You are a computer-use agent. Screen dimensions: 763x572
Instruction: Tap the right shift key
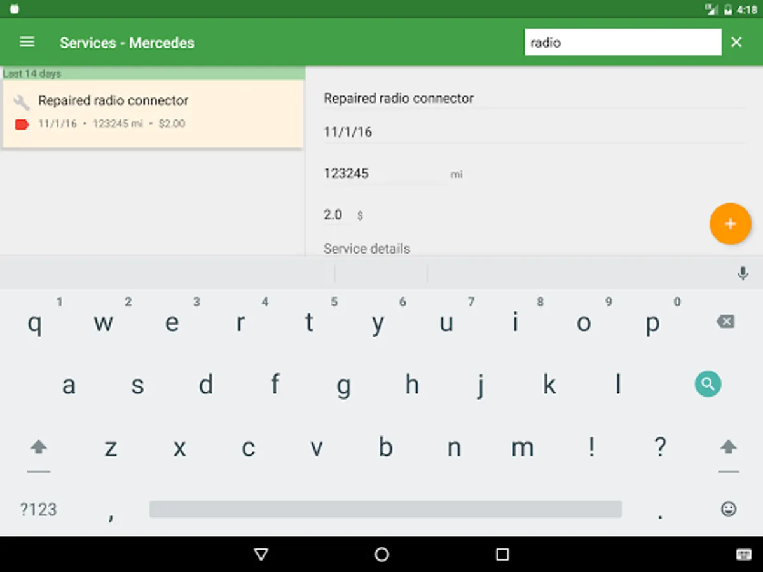[729, 447]
